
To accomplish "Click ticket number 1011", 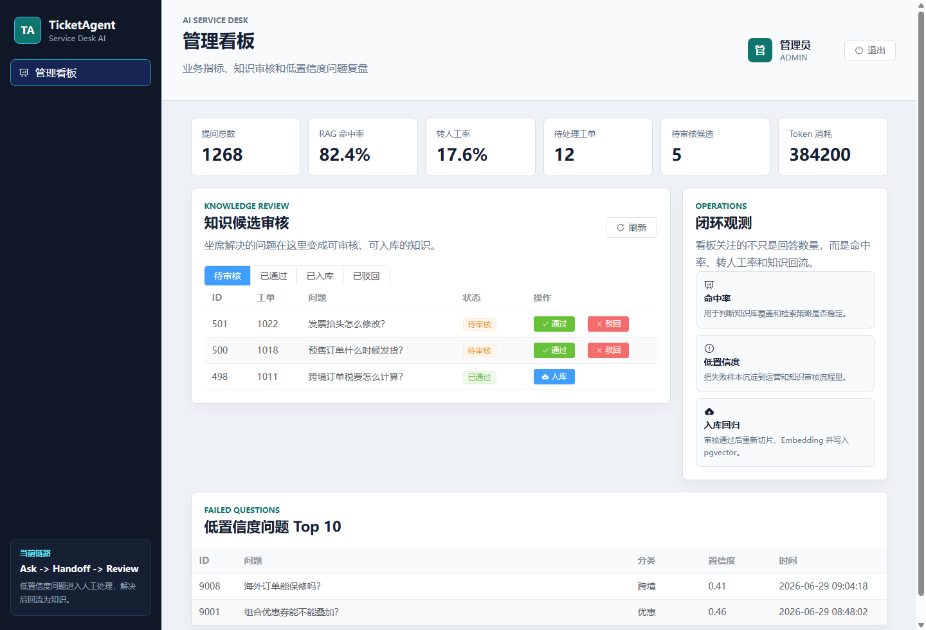I will [x=268, y=377].
